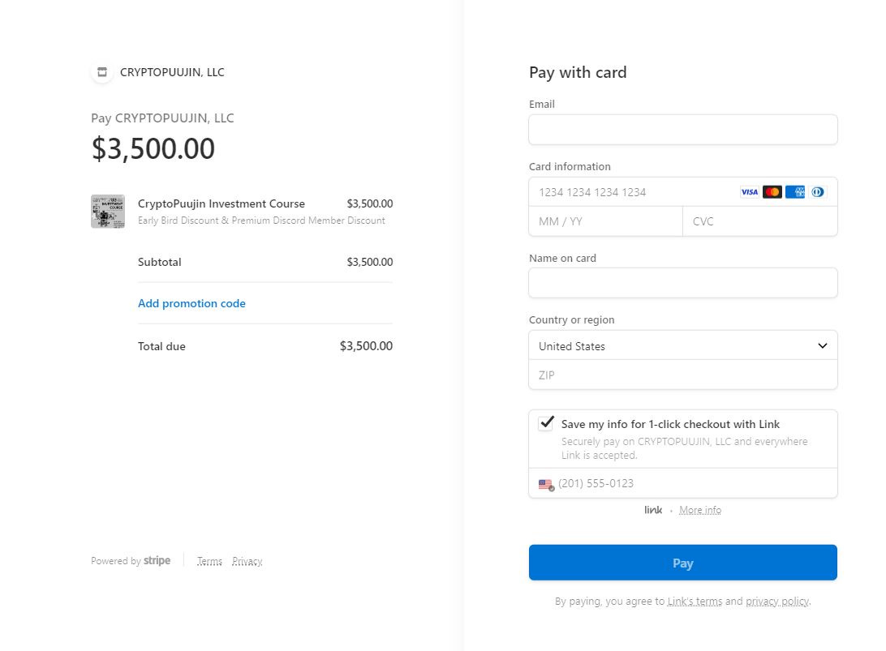Screen dimensions: 886x651
Task: Open the Terms link in footer
Action: [209, 561]
